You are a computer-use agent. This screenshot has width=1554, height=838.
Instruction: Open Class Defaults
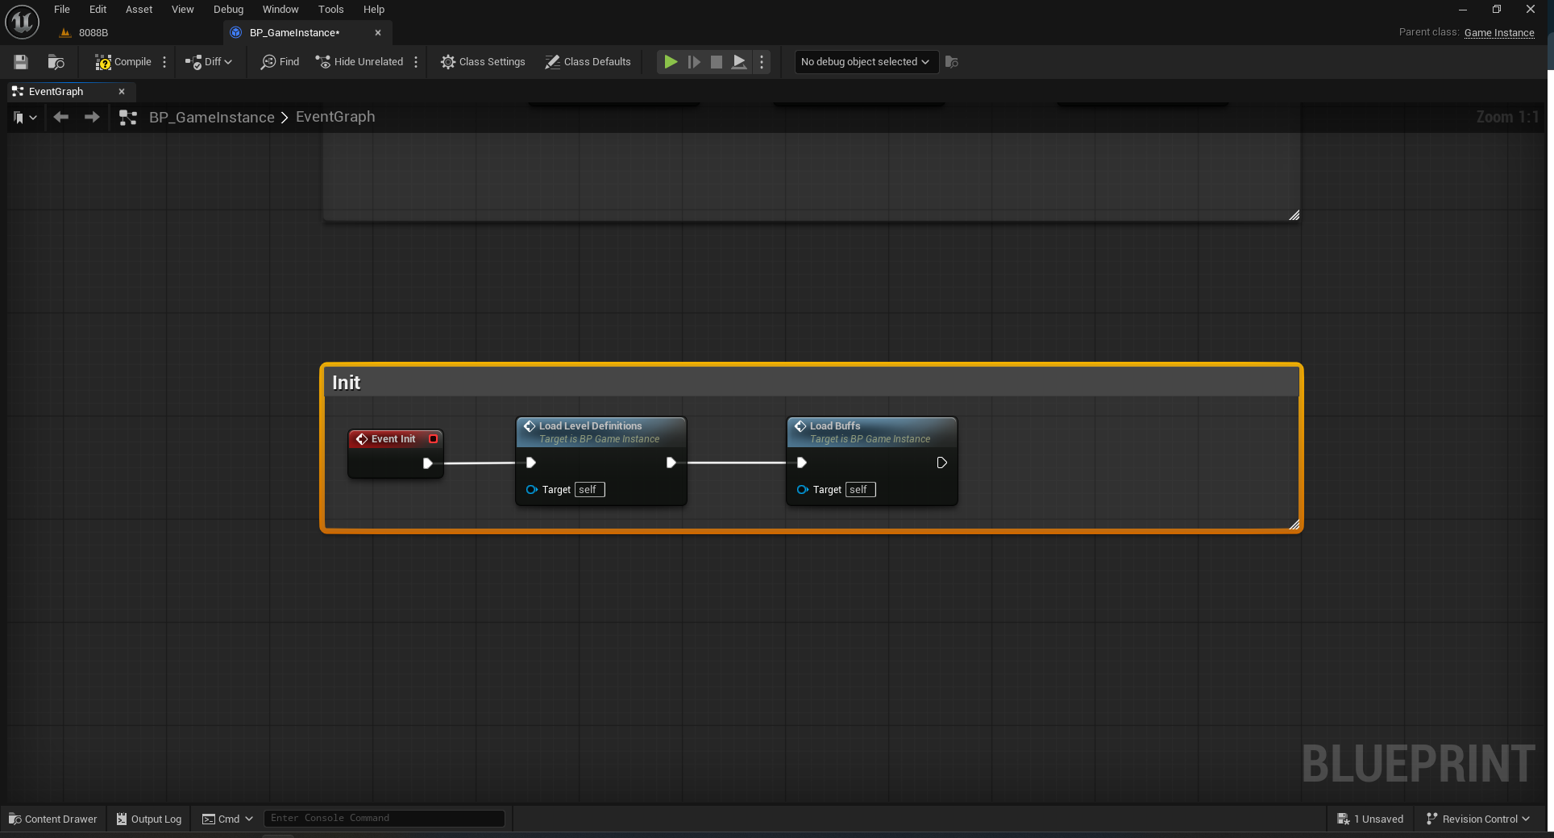[x=588, y=62]
